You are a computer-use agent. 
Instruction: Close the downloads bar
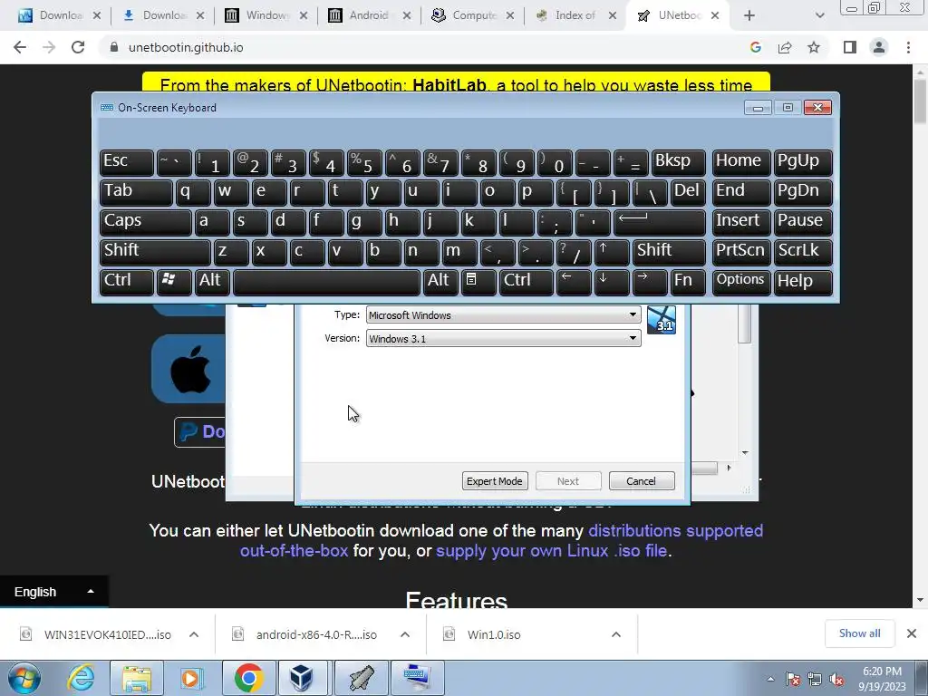(x=912, y=633)
